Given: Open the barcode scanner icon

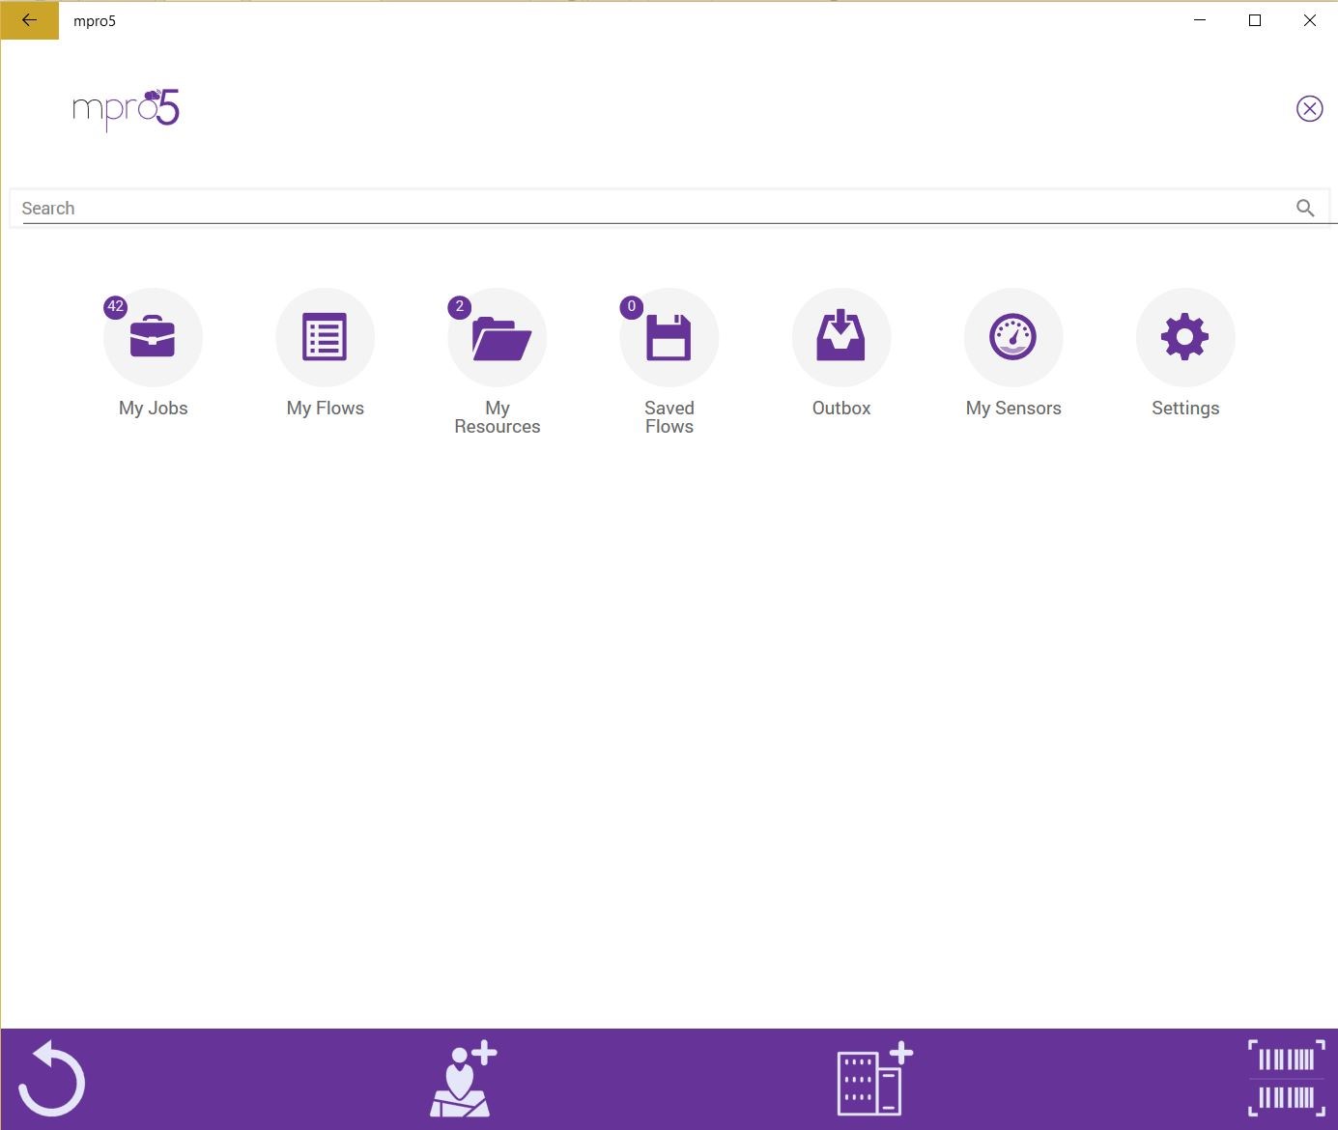Looking at the screenshot, I should pos(1287,1077).
